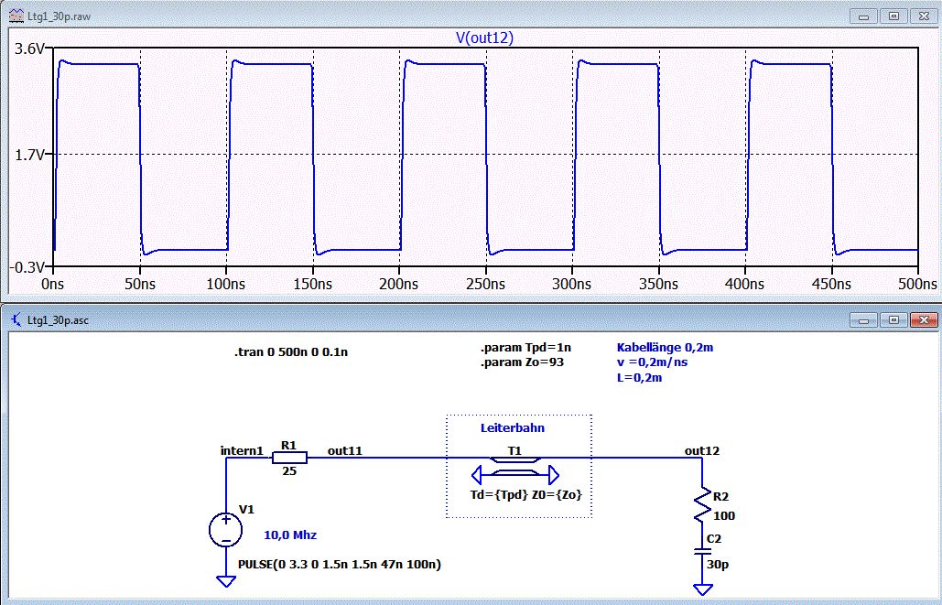Select the transmission line T1 symbol
The width and height of the screenshot is (942, 605).
point(514,468)
